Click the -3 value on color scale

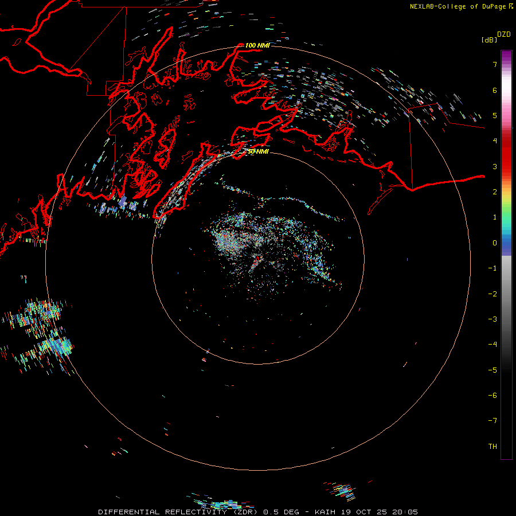pyautogui.click(x=492, y=319)
